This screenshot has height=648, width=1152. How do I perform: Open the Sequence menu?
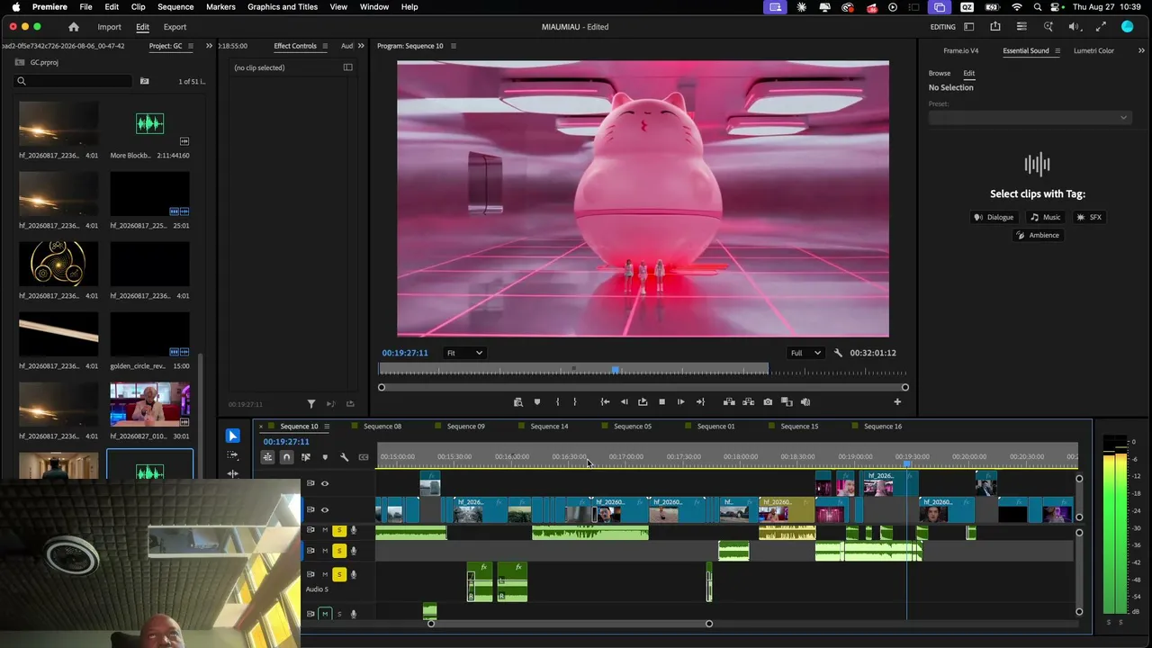tap(175, 7)
